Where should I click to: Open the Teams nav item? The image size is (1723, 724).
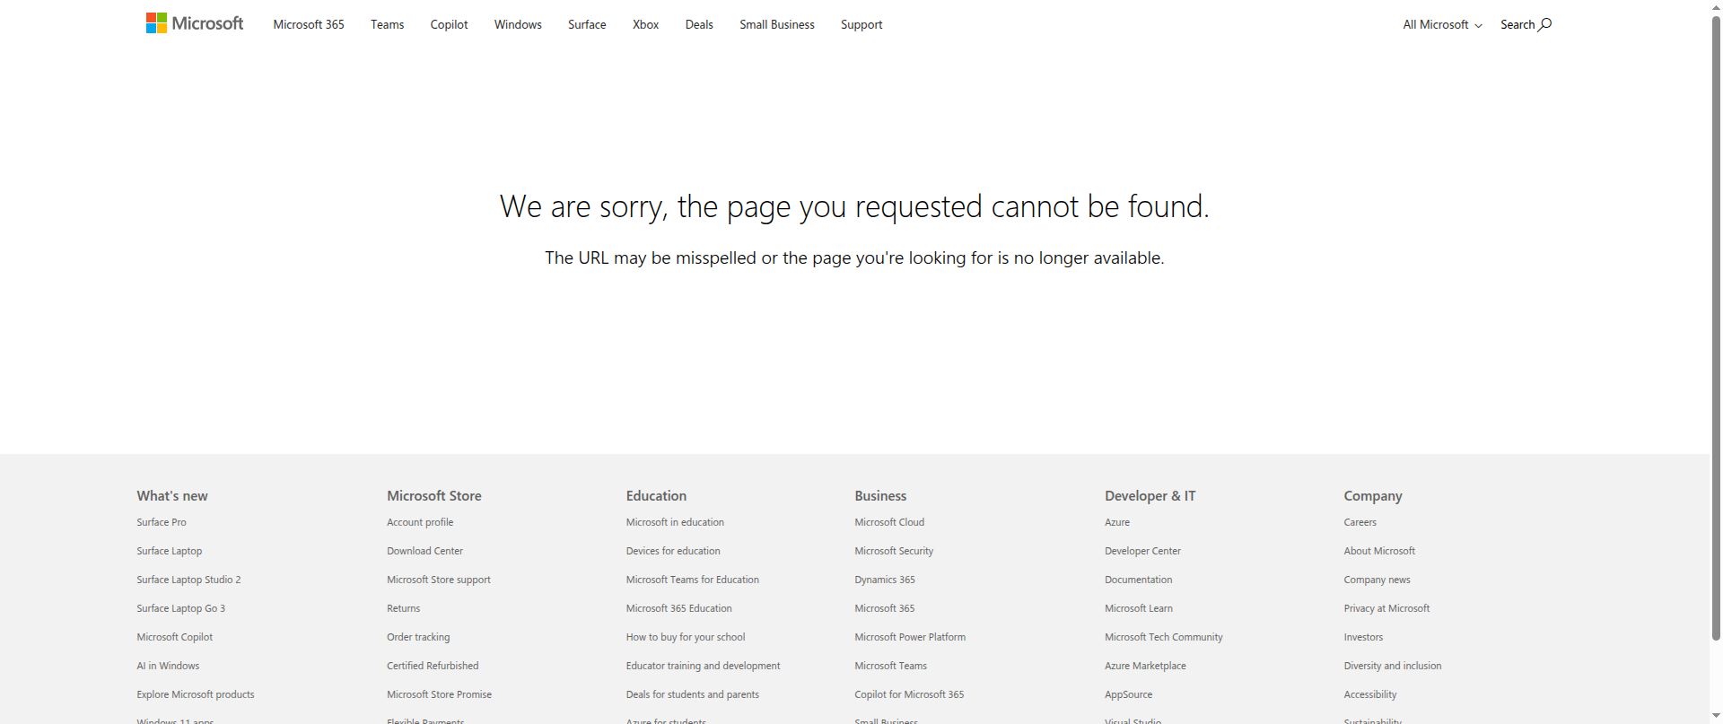[387, 25]
